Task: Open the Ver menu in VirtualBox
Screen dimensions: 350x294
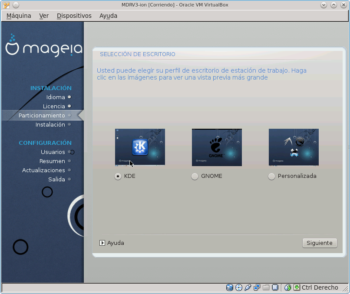Action: pos(44,16)
